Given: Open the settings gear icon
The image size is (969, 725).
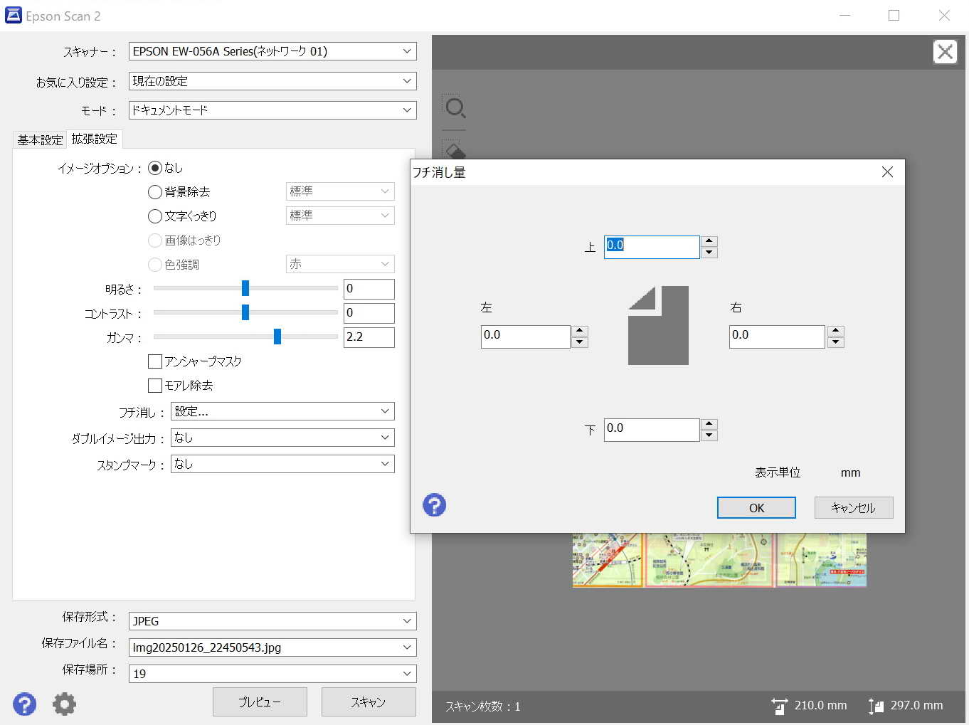Looking at the screenshot, I should (64, 704).
